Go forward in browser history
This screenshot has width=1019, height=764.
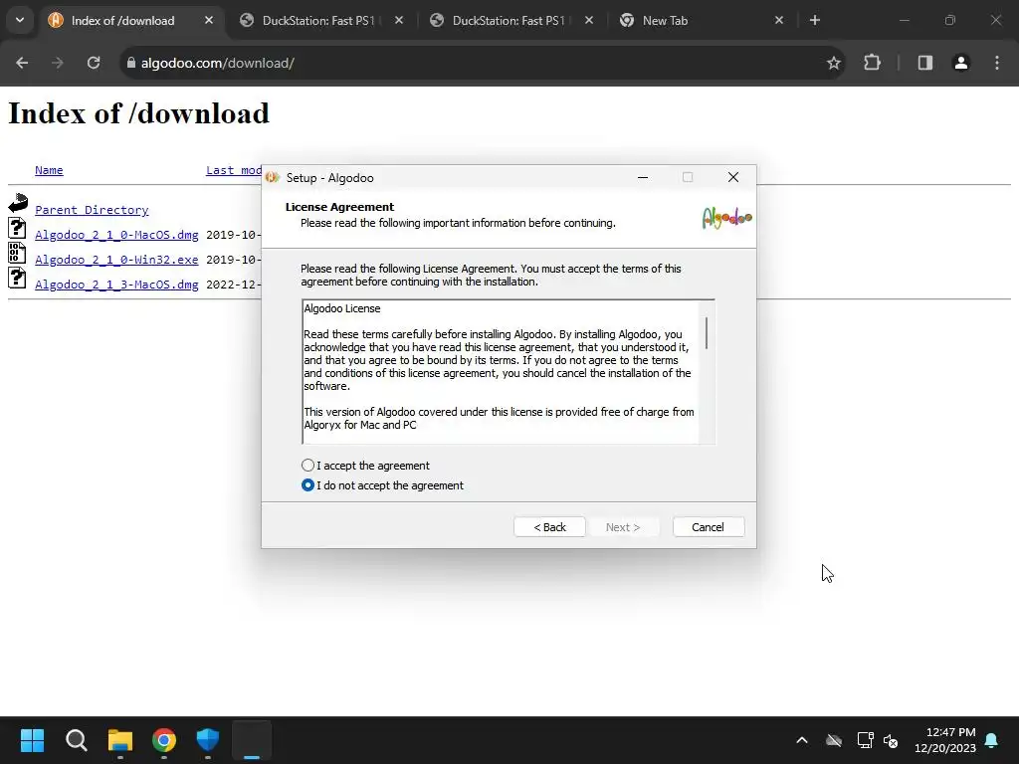coord(58,63)
